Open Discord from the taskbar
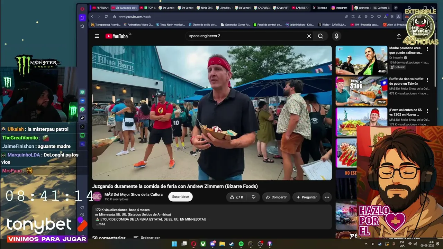443x249 pixels. (213, 244)
